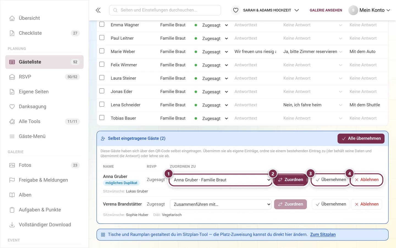This screenshot has height=248, width=396.
Task: Open the Zusammenführen mit… dropdown for Verena
Action: point(221,204)
